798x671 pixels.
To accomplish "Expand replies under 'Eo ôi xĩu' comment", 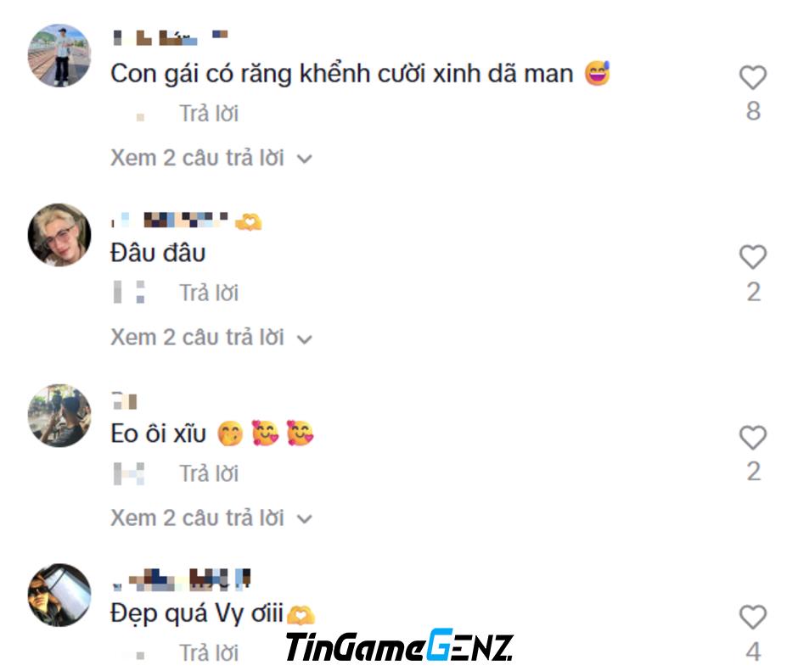I will (x=211, y=518).
